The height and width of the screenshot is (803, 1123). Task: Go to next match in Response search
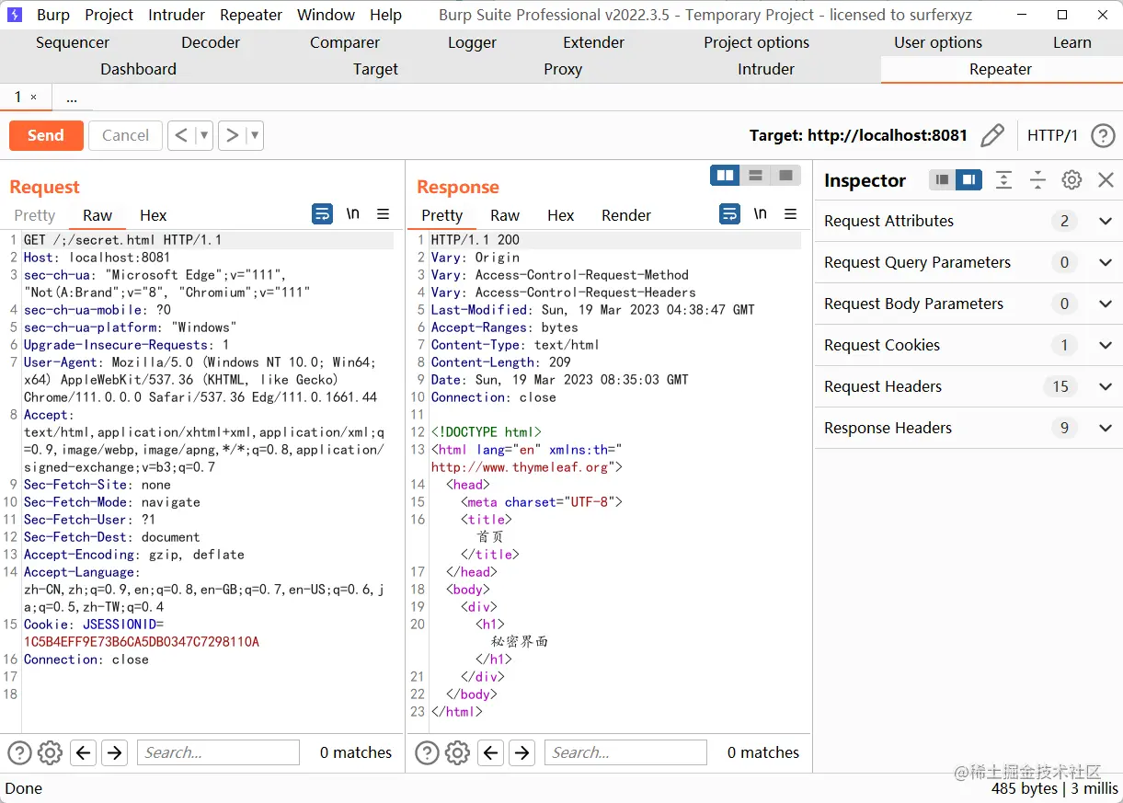(x=522, y=753)
